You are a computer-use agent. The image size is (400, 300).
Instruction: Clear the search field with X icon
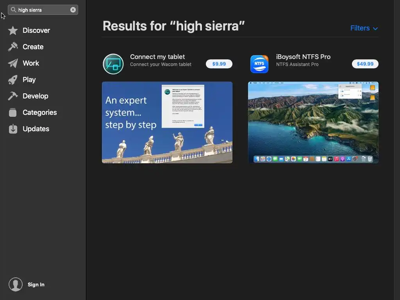(x=73, y=10)
